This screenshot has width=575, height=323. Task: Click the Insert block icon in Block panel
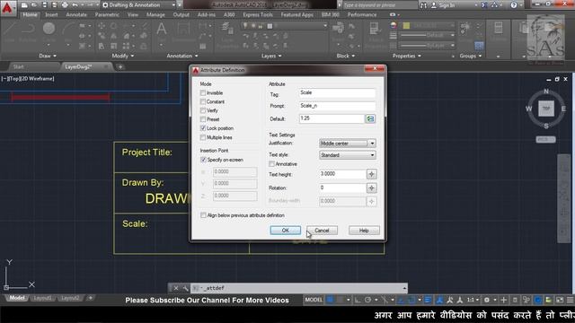tap(338, 31)
